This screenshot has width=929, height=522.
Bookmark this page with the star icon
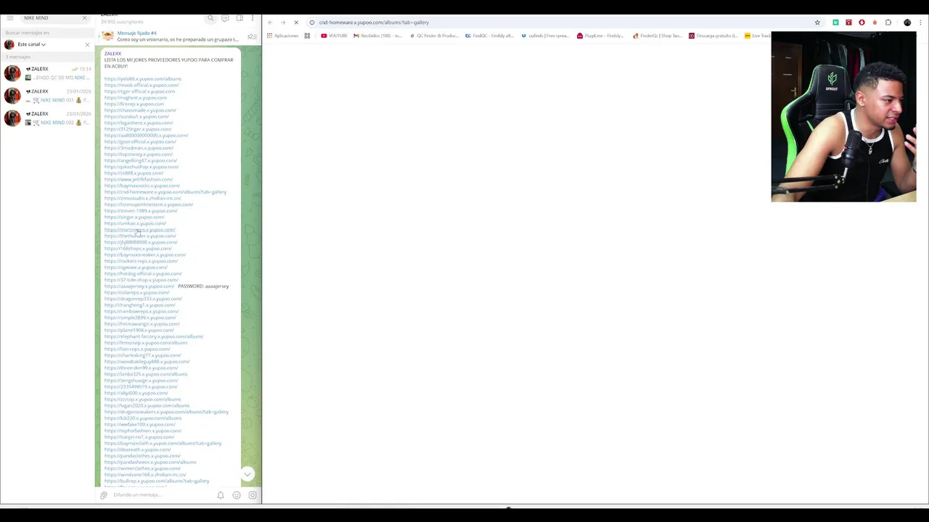coord(817,22)
